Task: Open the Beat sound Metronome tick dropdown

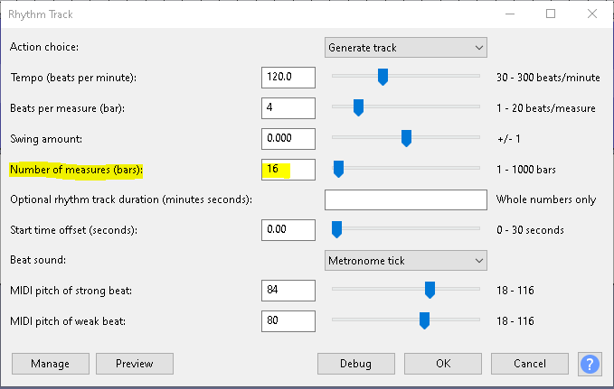Action: [x=406, y=261]
